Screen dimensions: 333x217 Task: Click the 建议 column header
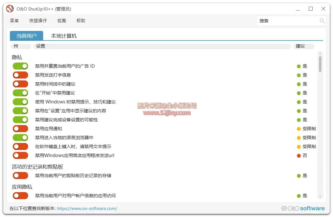coord(304,46)
